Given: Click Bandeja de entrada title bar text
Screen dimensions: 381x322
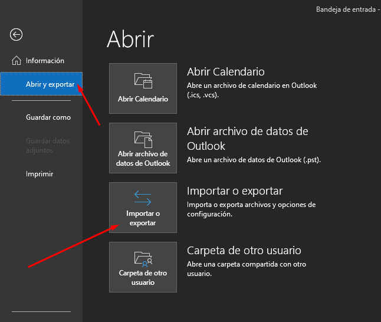Looking at the screenshot, I should click(x=347, y=9).
